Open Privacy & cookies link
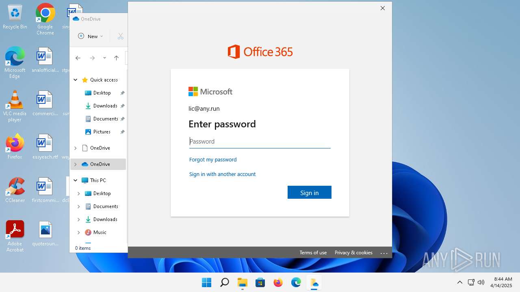This screenshot has height=292, width=520. 353,253
